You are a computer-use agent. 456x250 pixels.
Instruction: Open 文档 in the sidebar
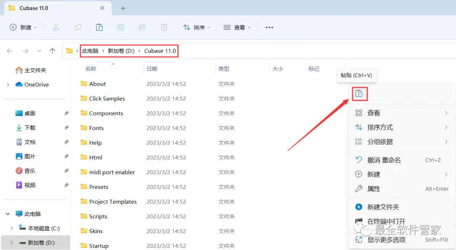pyautogui.click(x=25, y=142)
